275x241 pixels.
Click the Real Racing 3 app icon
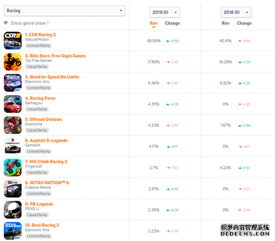[13, 231]
